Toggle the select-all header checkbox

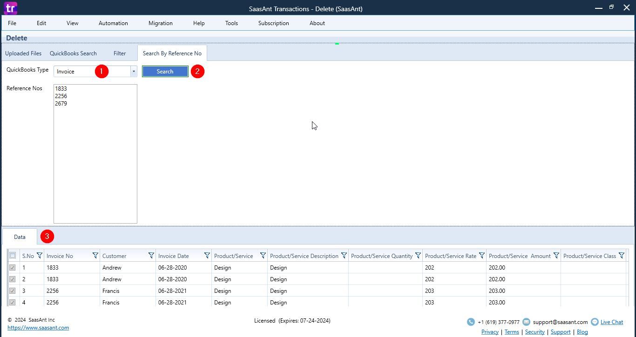(13, 256)
